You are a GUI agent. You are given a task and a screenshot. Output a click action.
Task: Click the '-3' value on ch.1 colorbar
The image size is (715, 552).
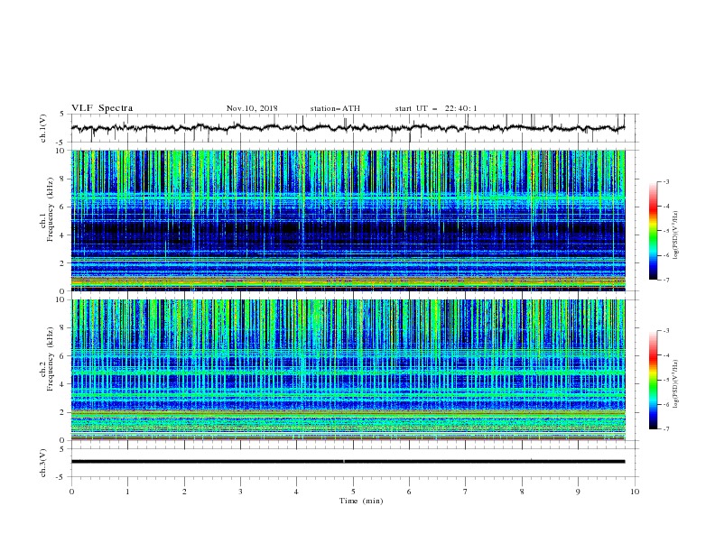(x=665, y=182)
